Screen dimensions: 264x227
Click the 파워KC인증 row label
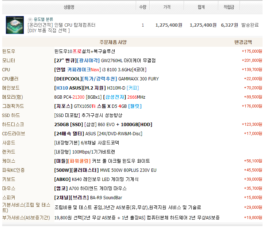click(13, 170)
